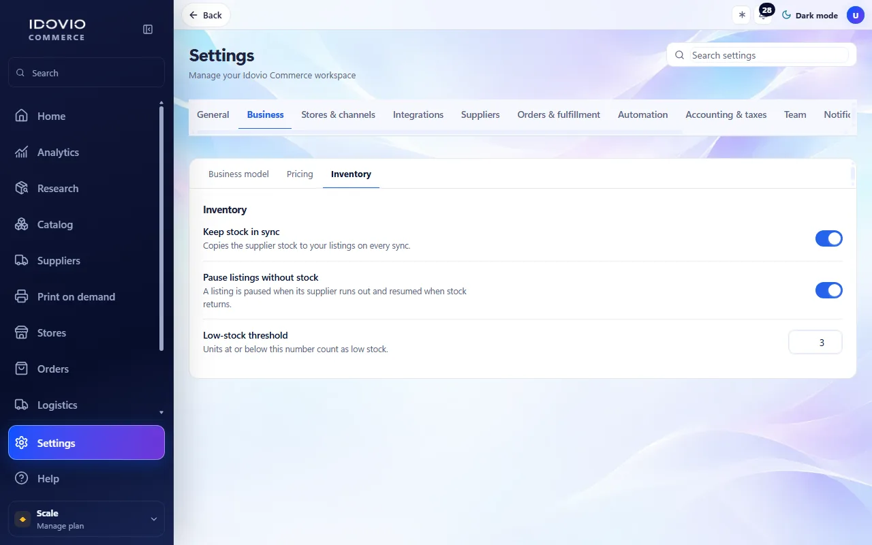872x545 pixels.
Task: Open the Help question-mark item
Action: 87,478
